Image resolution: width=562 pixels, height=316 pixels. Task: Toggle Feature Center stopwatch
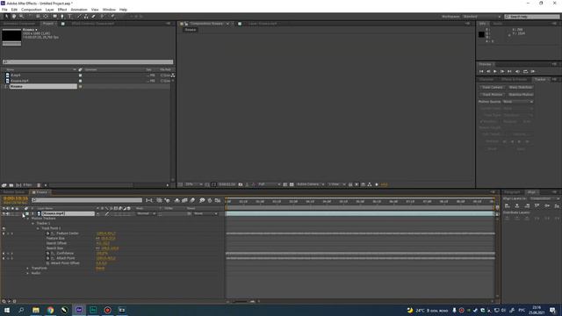coord(47,233)
